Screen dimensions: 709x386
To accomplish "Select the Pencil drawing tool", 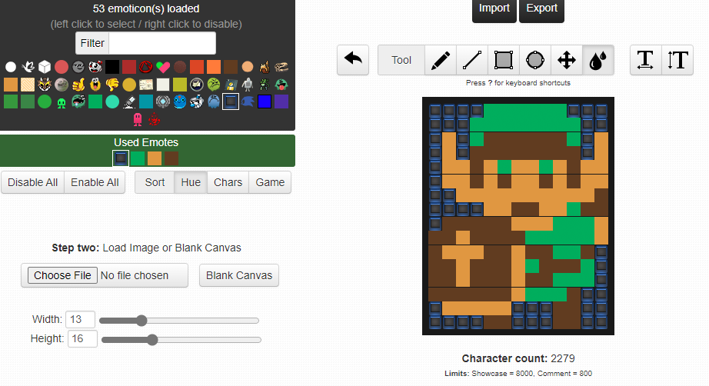I will point(441,60).
